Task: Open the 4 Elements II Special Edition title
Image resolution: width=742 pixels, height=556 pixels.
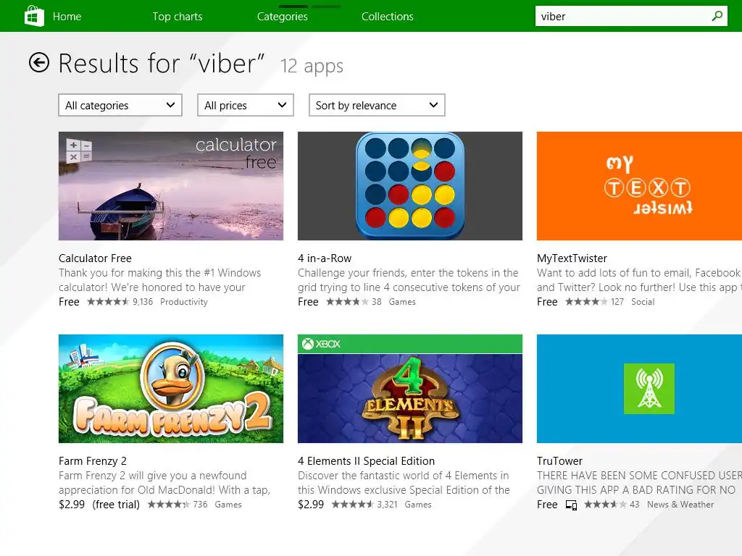Action: pyautogui.click(x=366, y=461)
